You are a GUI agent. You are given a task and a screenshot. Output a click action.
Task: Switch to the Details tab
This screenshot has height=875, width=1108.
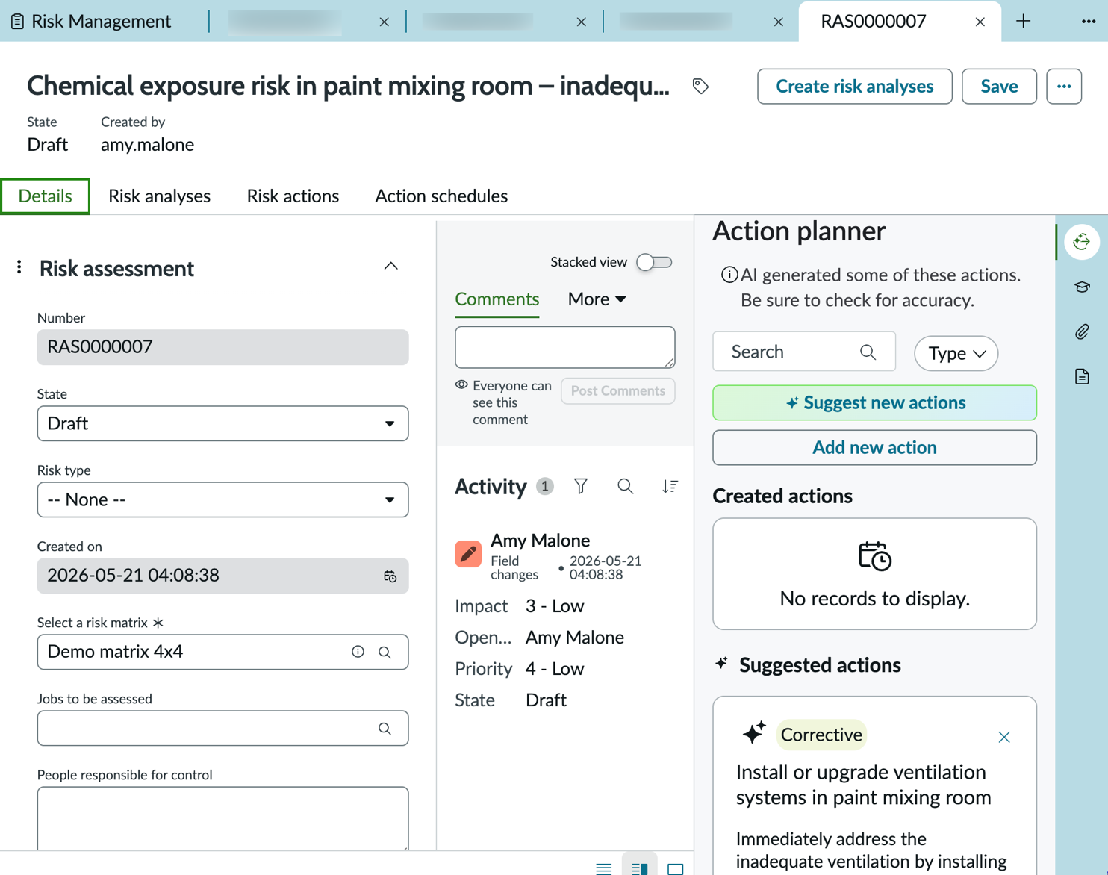(x=46, y=196)
